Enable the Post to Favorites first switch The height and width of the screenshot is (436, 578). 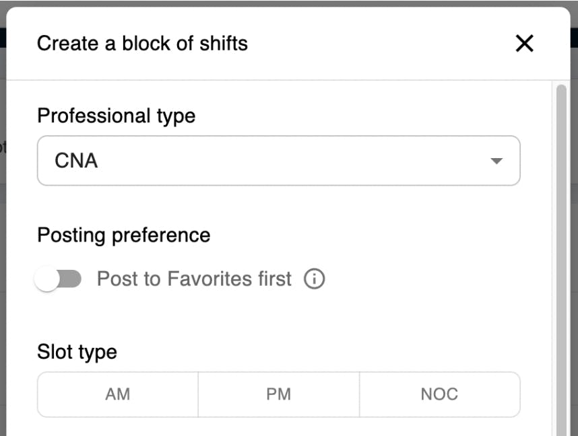coord(58,279)
